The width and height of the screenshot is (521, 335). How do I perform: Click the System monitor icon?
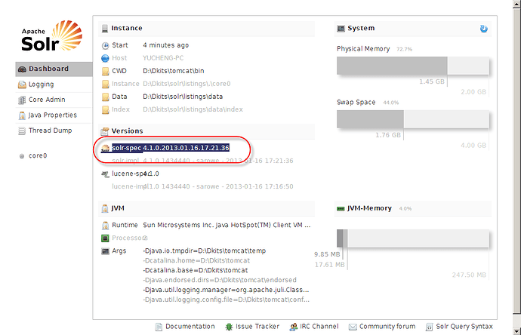[341, 29]
